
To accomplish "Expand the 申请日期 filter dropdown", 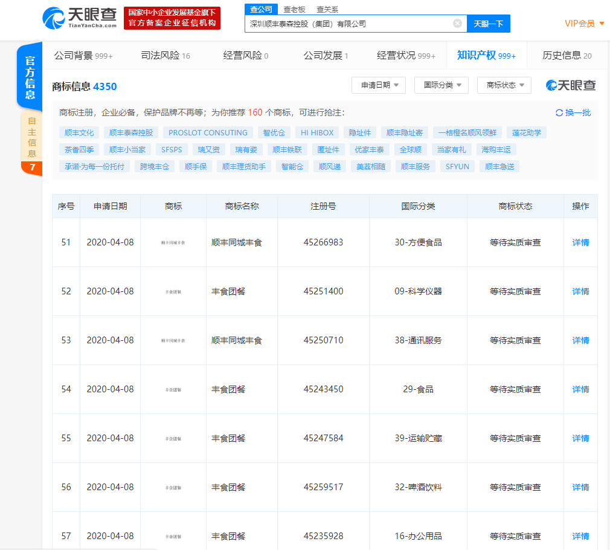I will click(379, 85).
